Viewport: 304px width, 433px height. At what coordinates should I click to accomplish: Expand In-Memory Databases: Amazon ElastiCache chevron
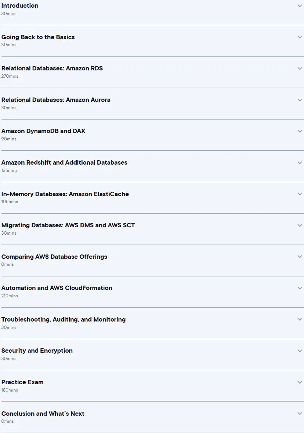pos(300,194)
